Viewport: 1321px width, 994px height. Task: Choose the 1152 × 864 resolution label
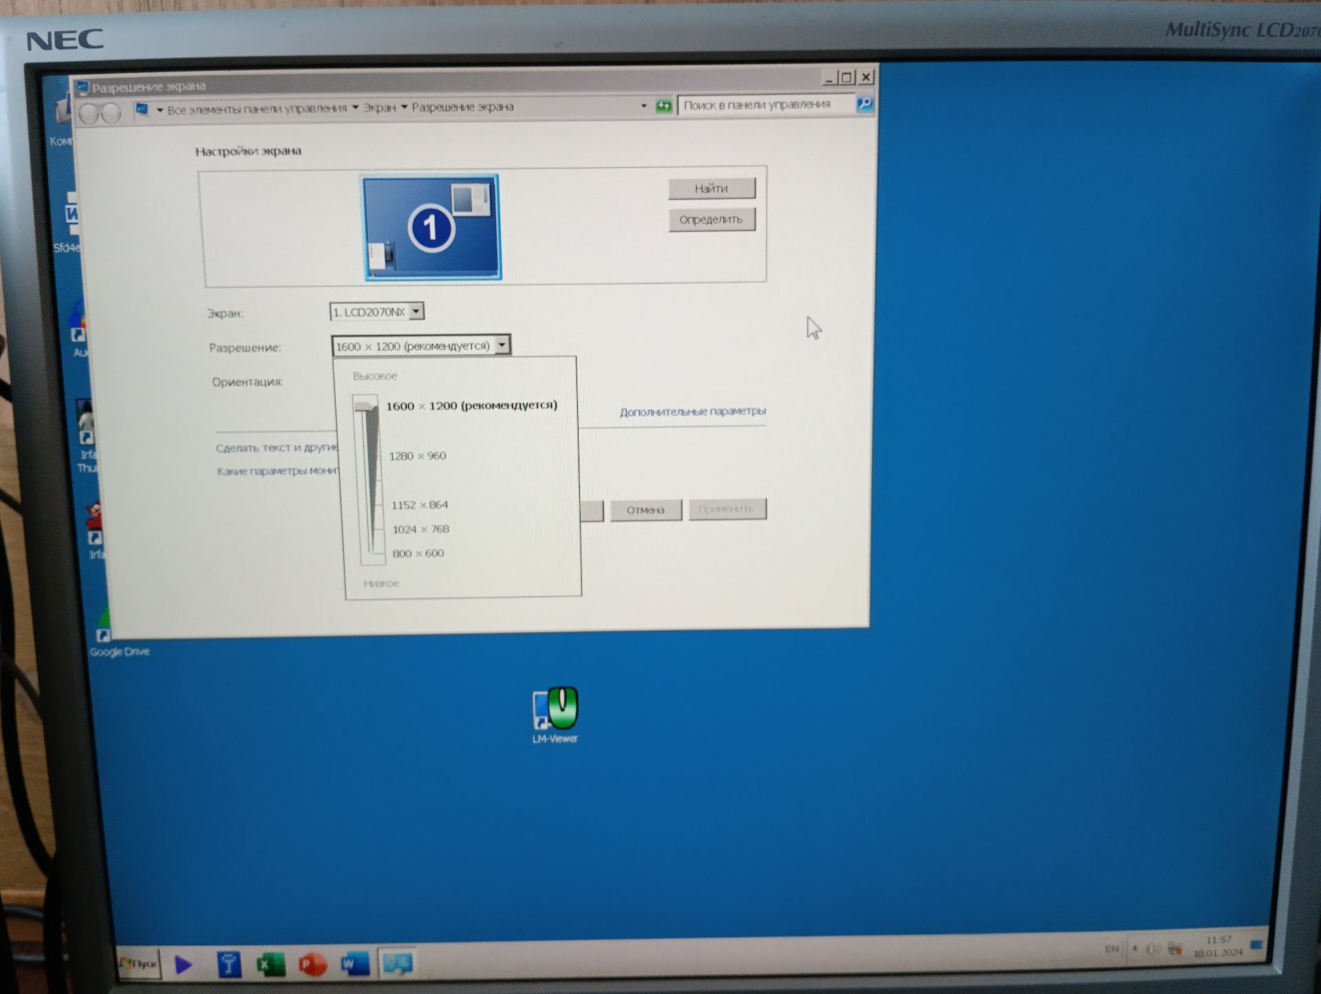pyautogui.click(x=420, y=505)
